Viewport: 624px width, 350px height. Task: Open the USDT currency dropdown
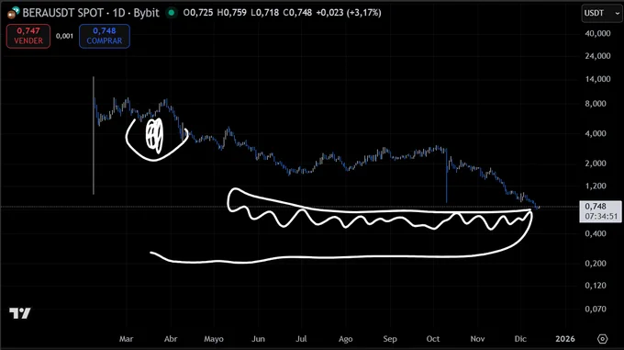(x=602, y=13)
